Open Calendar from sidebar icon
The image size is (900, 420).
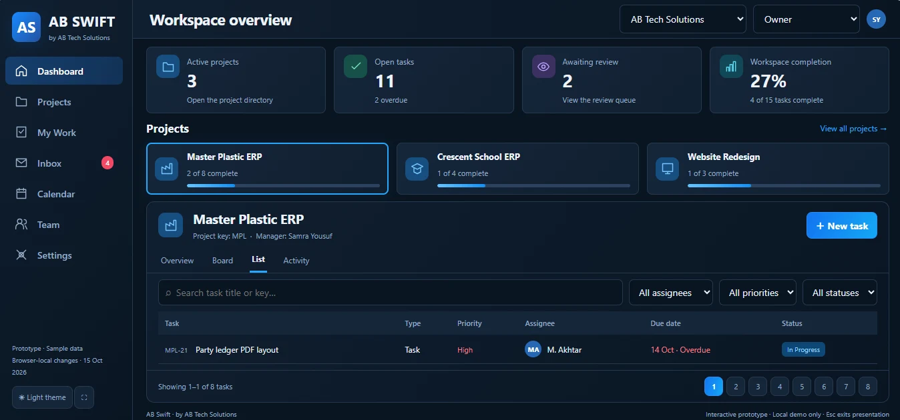click(21, 194)
